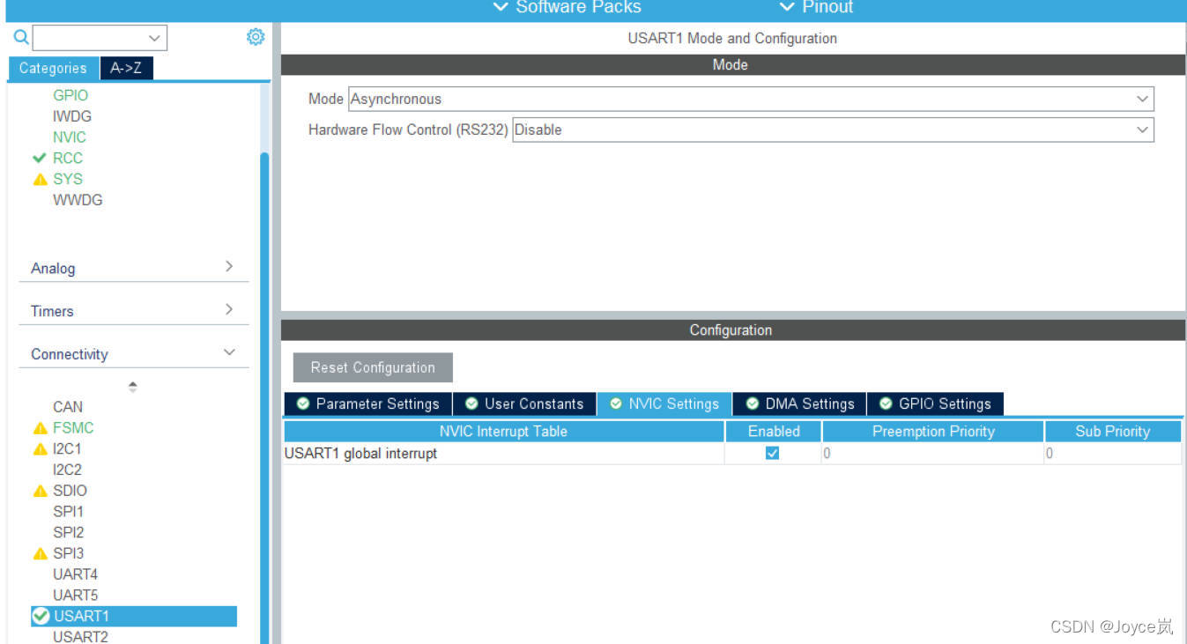Open the Hardware Flow Control dropdown

point(833,130)
